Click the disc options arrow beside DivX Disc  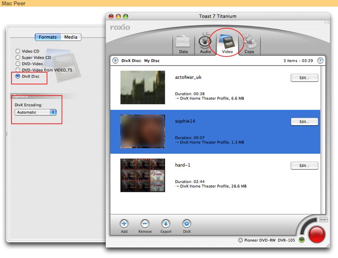point(115,61)
